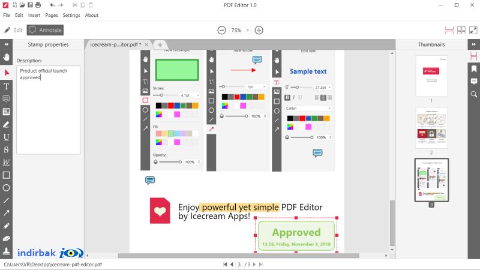480x270 pixels.
Task: Click the vertical scrollbar thumb
Action: (x=392, y=223)
